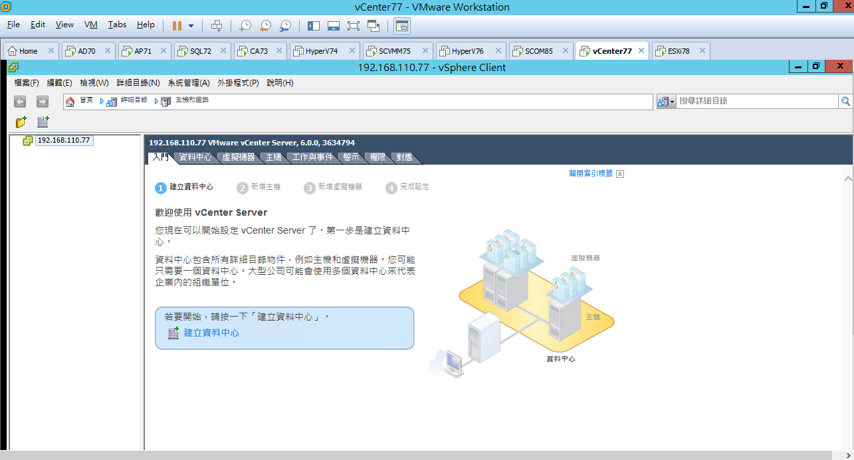The image size is (854, 460).
Task: Close the AP71 VM tab
Action: pyautogui.click(x=164, y=51)
